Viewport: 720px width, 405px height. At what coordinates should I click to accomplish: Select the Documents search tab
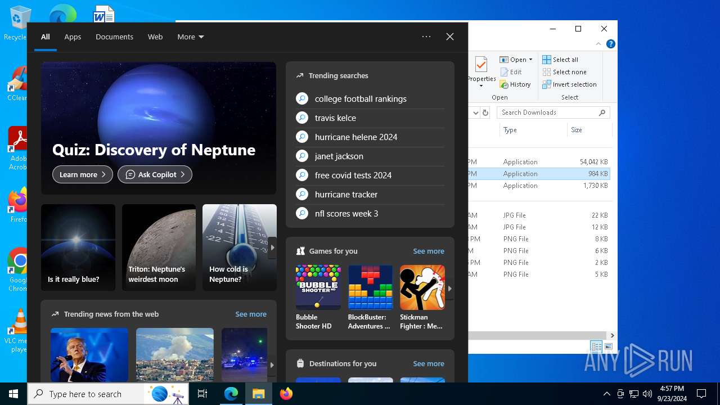(x=114, y=37)
